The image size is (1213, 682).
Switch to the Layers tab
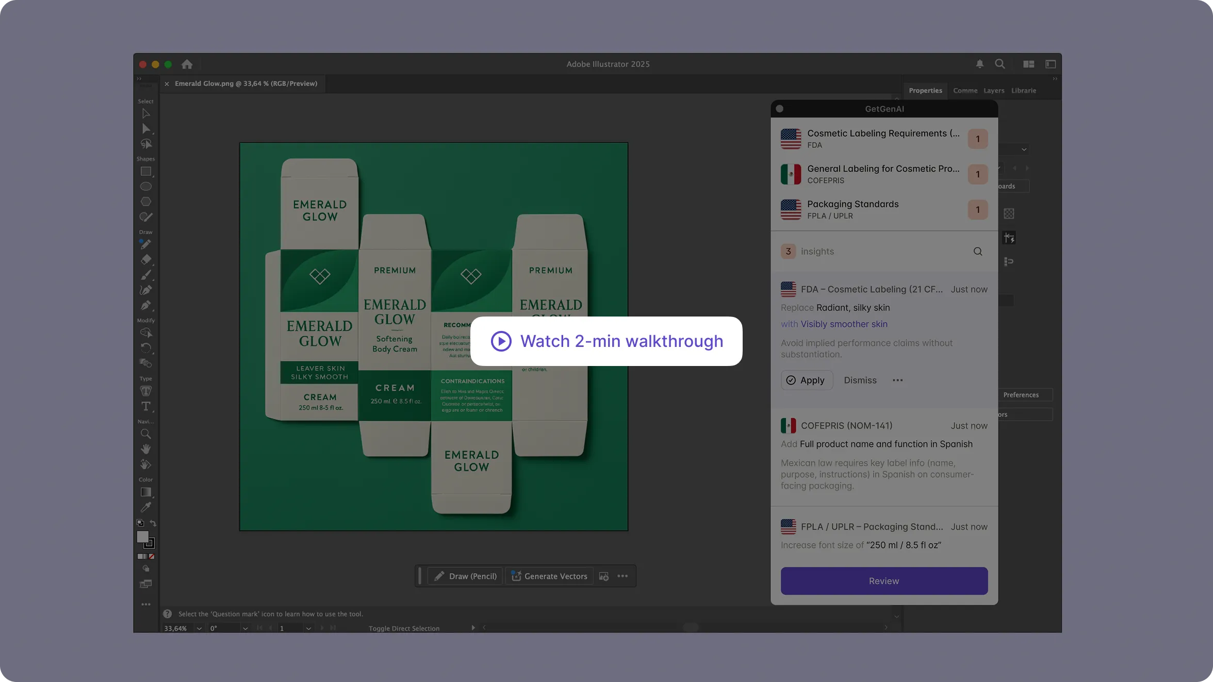tap(993, 91)
